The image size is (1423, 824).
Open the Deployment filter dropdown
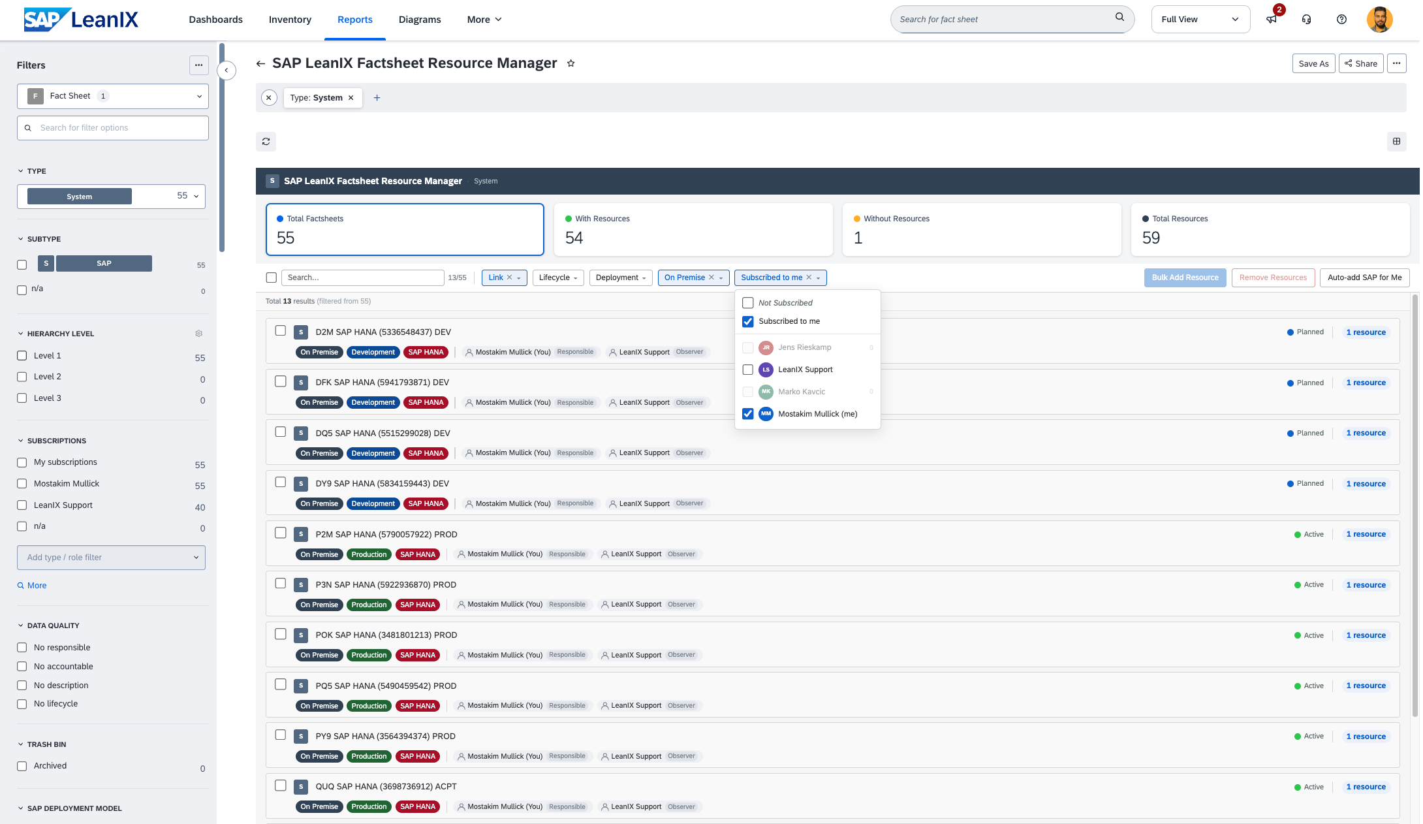pos(621,277)
